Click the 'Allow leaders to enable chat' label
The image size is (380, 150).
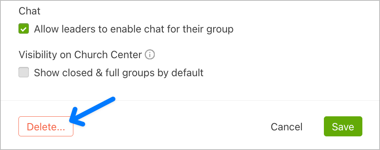click(133, 29)
